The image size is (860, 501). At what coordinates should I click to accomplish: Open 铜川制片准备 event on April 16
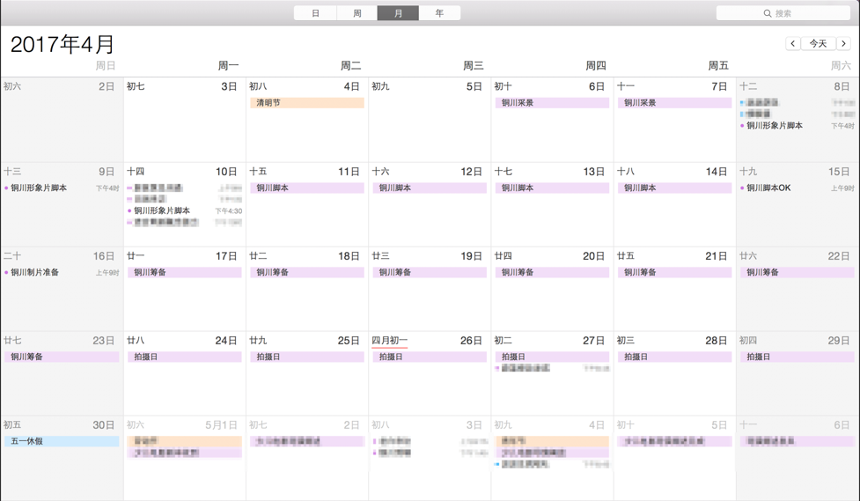[x=62, y=272]
